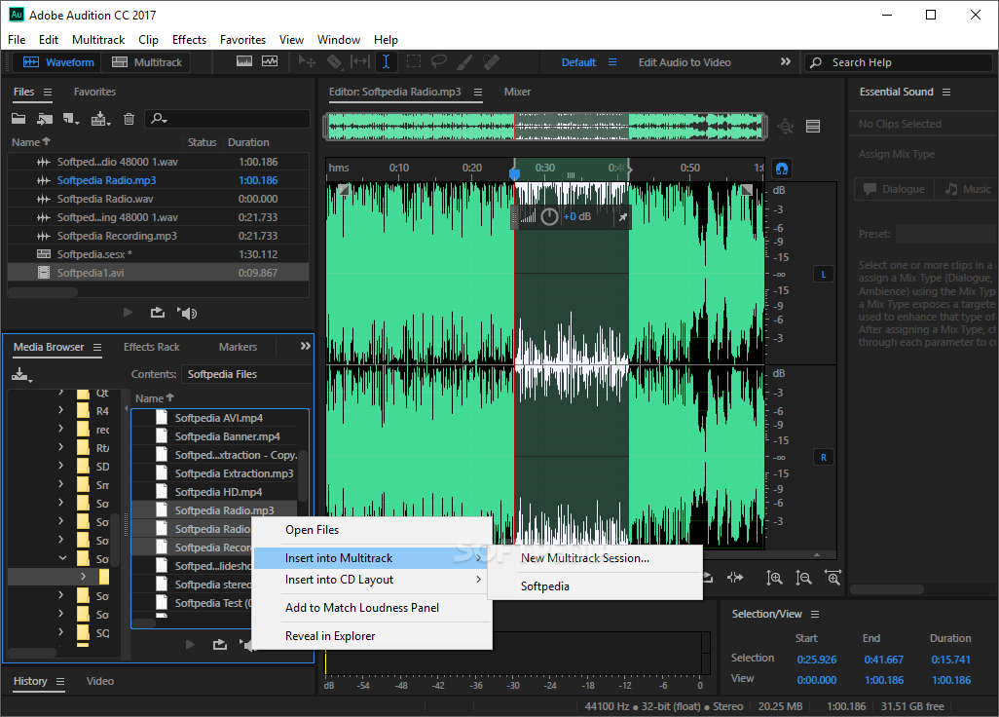Click the Search Help field

point(899,62)
